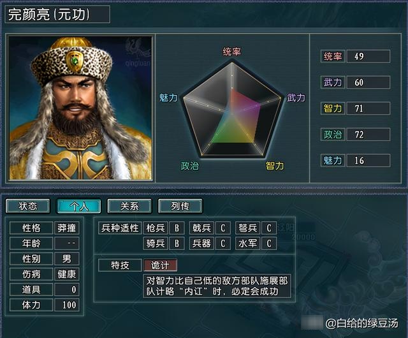Switch to the 个人 tab

pyautogui.click(x=79, y=206)
